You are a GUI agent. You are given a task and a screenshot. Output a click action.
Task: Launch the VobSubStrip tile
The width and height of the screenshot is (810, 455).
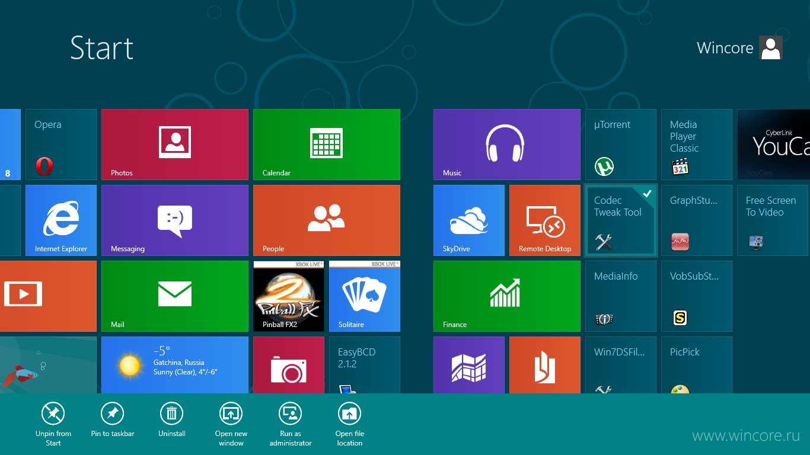coord(697,296)
